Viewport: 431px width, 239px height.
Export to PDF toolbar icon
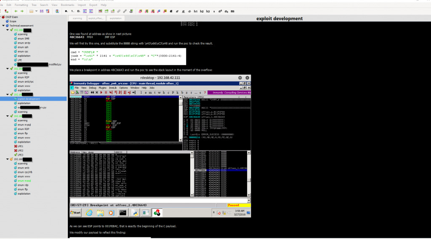48,11
